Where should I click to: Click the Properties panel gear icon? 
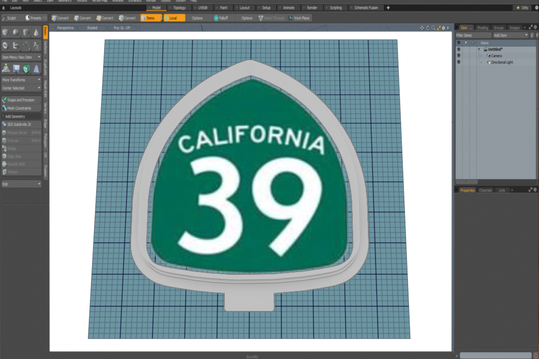point(535,190)
